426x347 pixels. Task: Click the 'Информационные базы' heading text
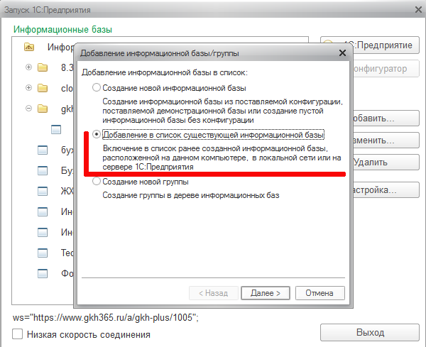click(x=62, y=29)
